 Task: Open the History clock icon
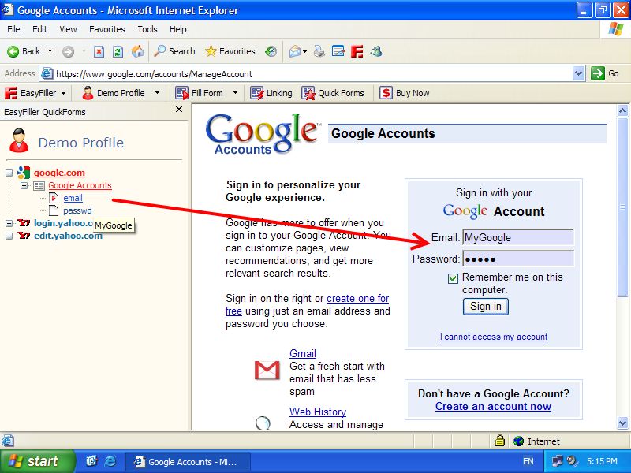click(x=271, y=51)
